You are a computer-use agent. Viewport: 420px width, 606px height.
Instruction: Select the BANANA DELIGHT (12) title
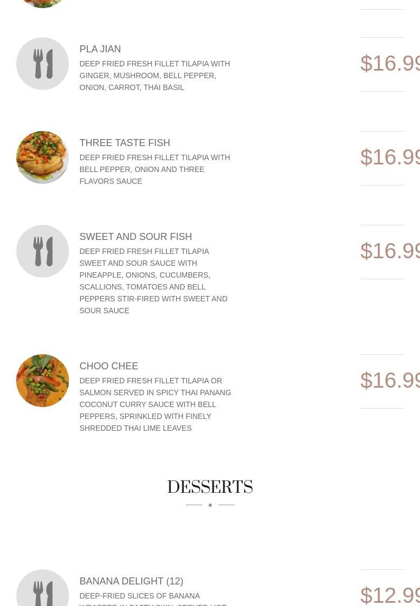(x=132, y=581)
